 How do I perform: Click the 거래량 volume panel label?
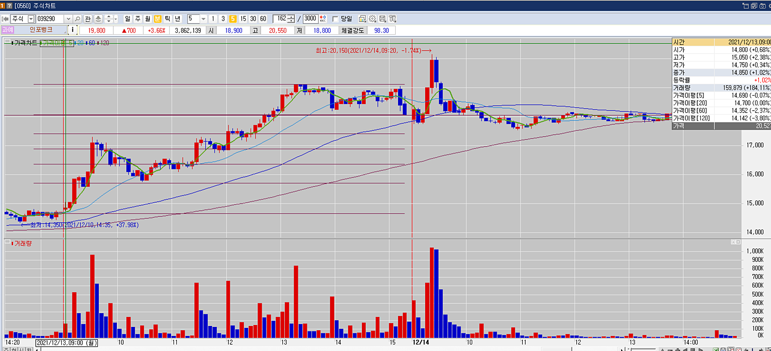(23, 244)
